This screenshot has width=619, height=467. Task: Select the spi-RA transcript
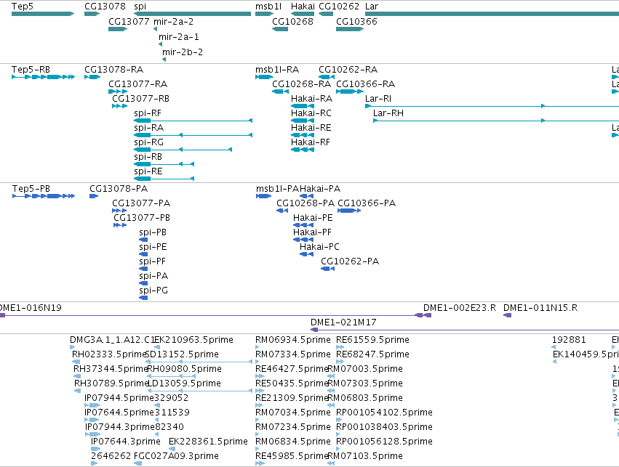[193, 135]
